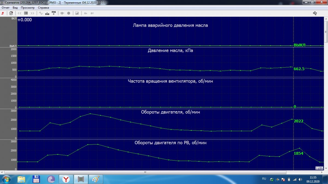Click the Давление масла, кПа graph title
Image resolution: width=328 pixels, height=184 pixels.
point(170,50)
